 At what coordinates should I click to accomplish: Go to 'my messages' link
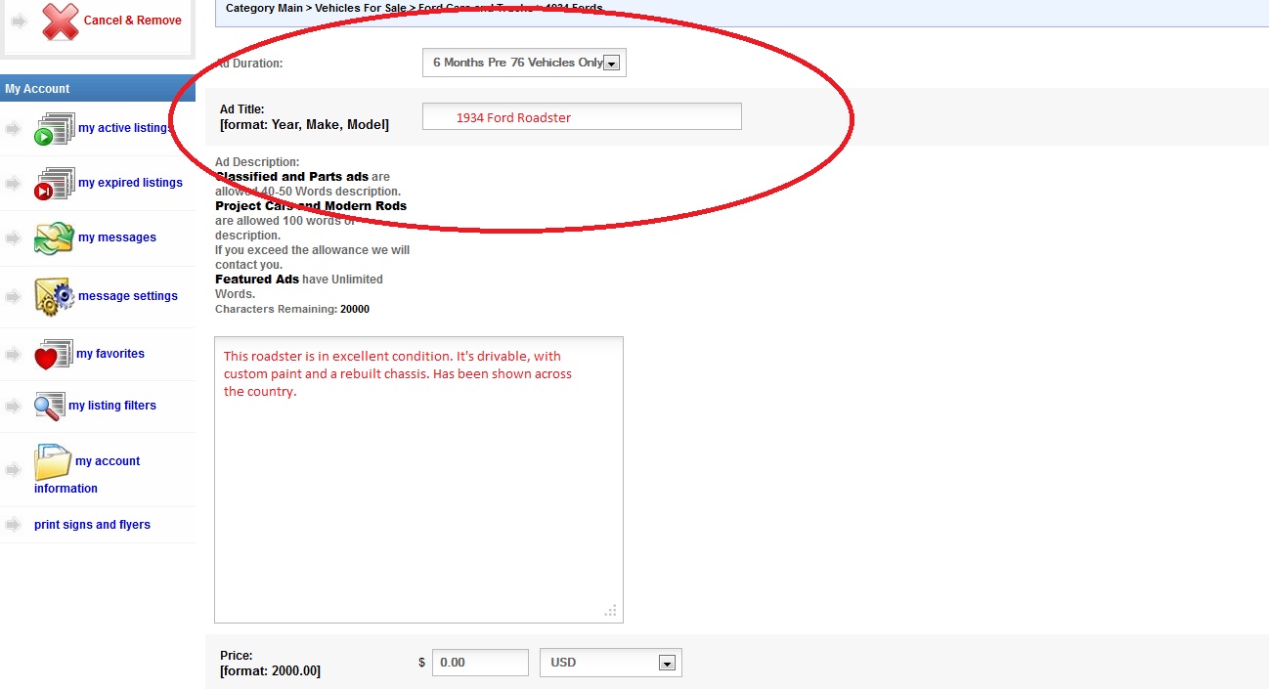pyautogui.click(x=117, y=237)
